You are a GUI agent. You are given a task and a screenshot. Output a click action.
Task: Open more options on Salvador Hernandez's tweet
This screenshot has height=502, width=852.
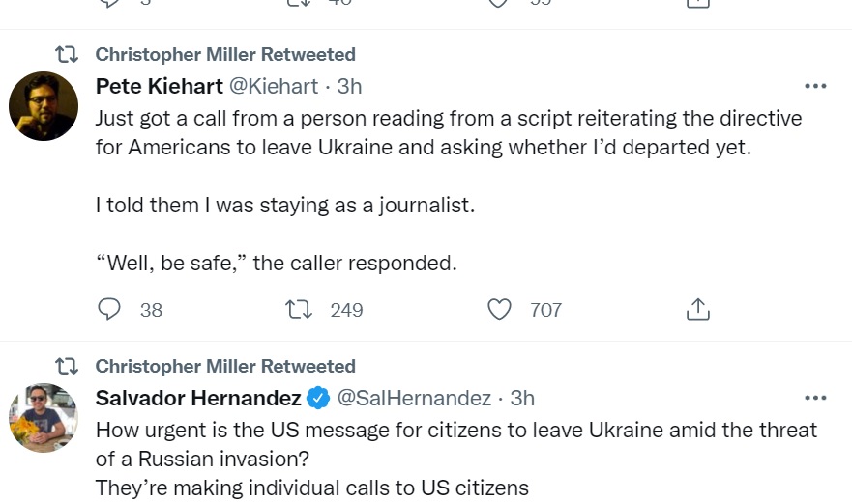coord(815,398)
